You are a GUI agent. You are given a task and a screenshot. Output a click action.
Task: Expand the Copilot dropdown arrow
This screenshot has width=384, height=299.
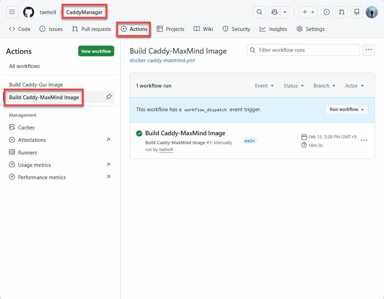[x=285, y=12]
